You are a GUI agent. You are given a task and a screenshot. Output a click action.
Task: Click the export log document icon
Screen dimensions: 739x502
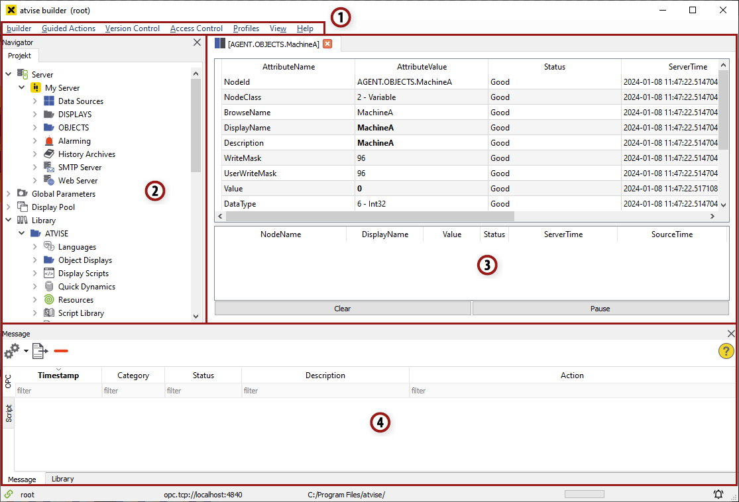40,351
